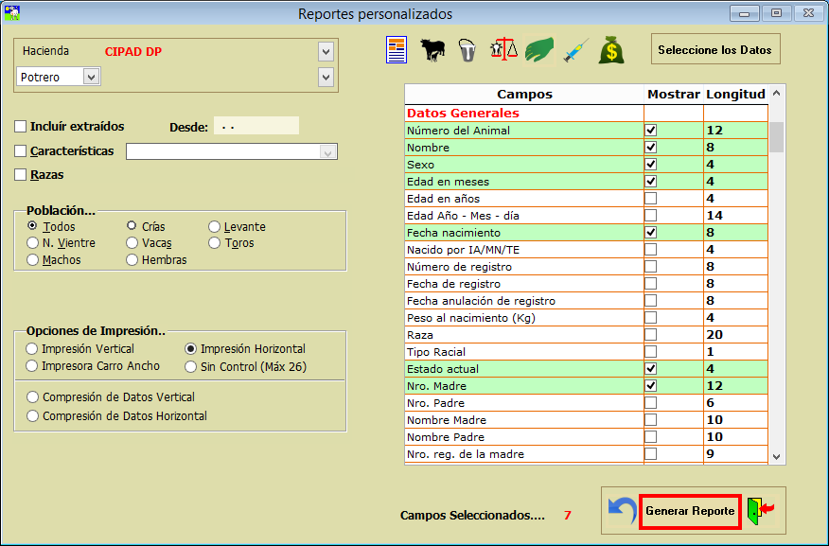The height and width of the screenshot is (546, 829).
Task: Open the Hacienda dropdown arrow
Action: pyautogui.click(x=326, y=51)
